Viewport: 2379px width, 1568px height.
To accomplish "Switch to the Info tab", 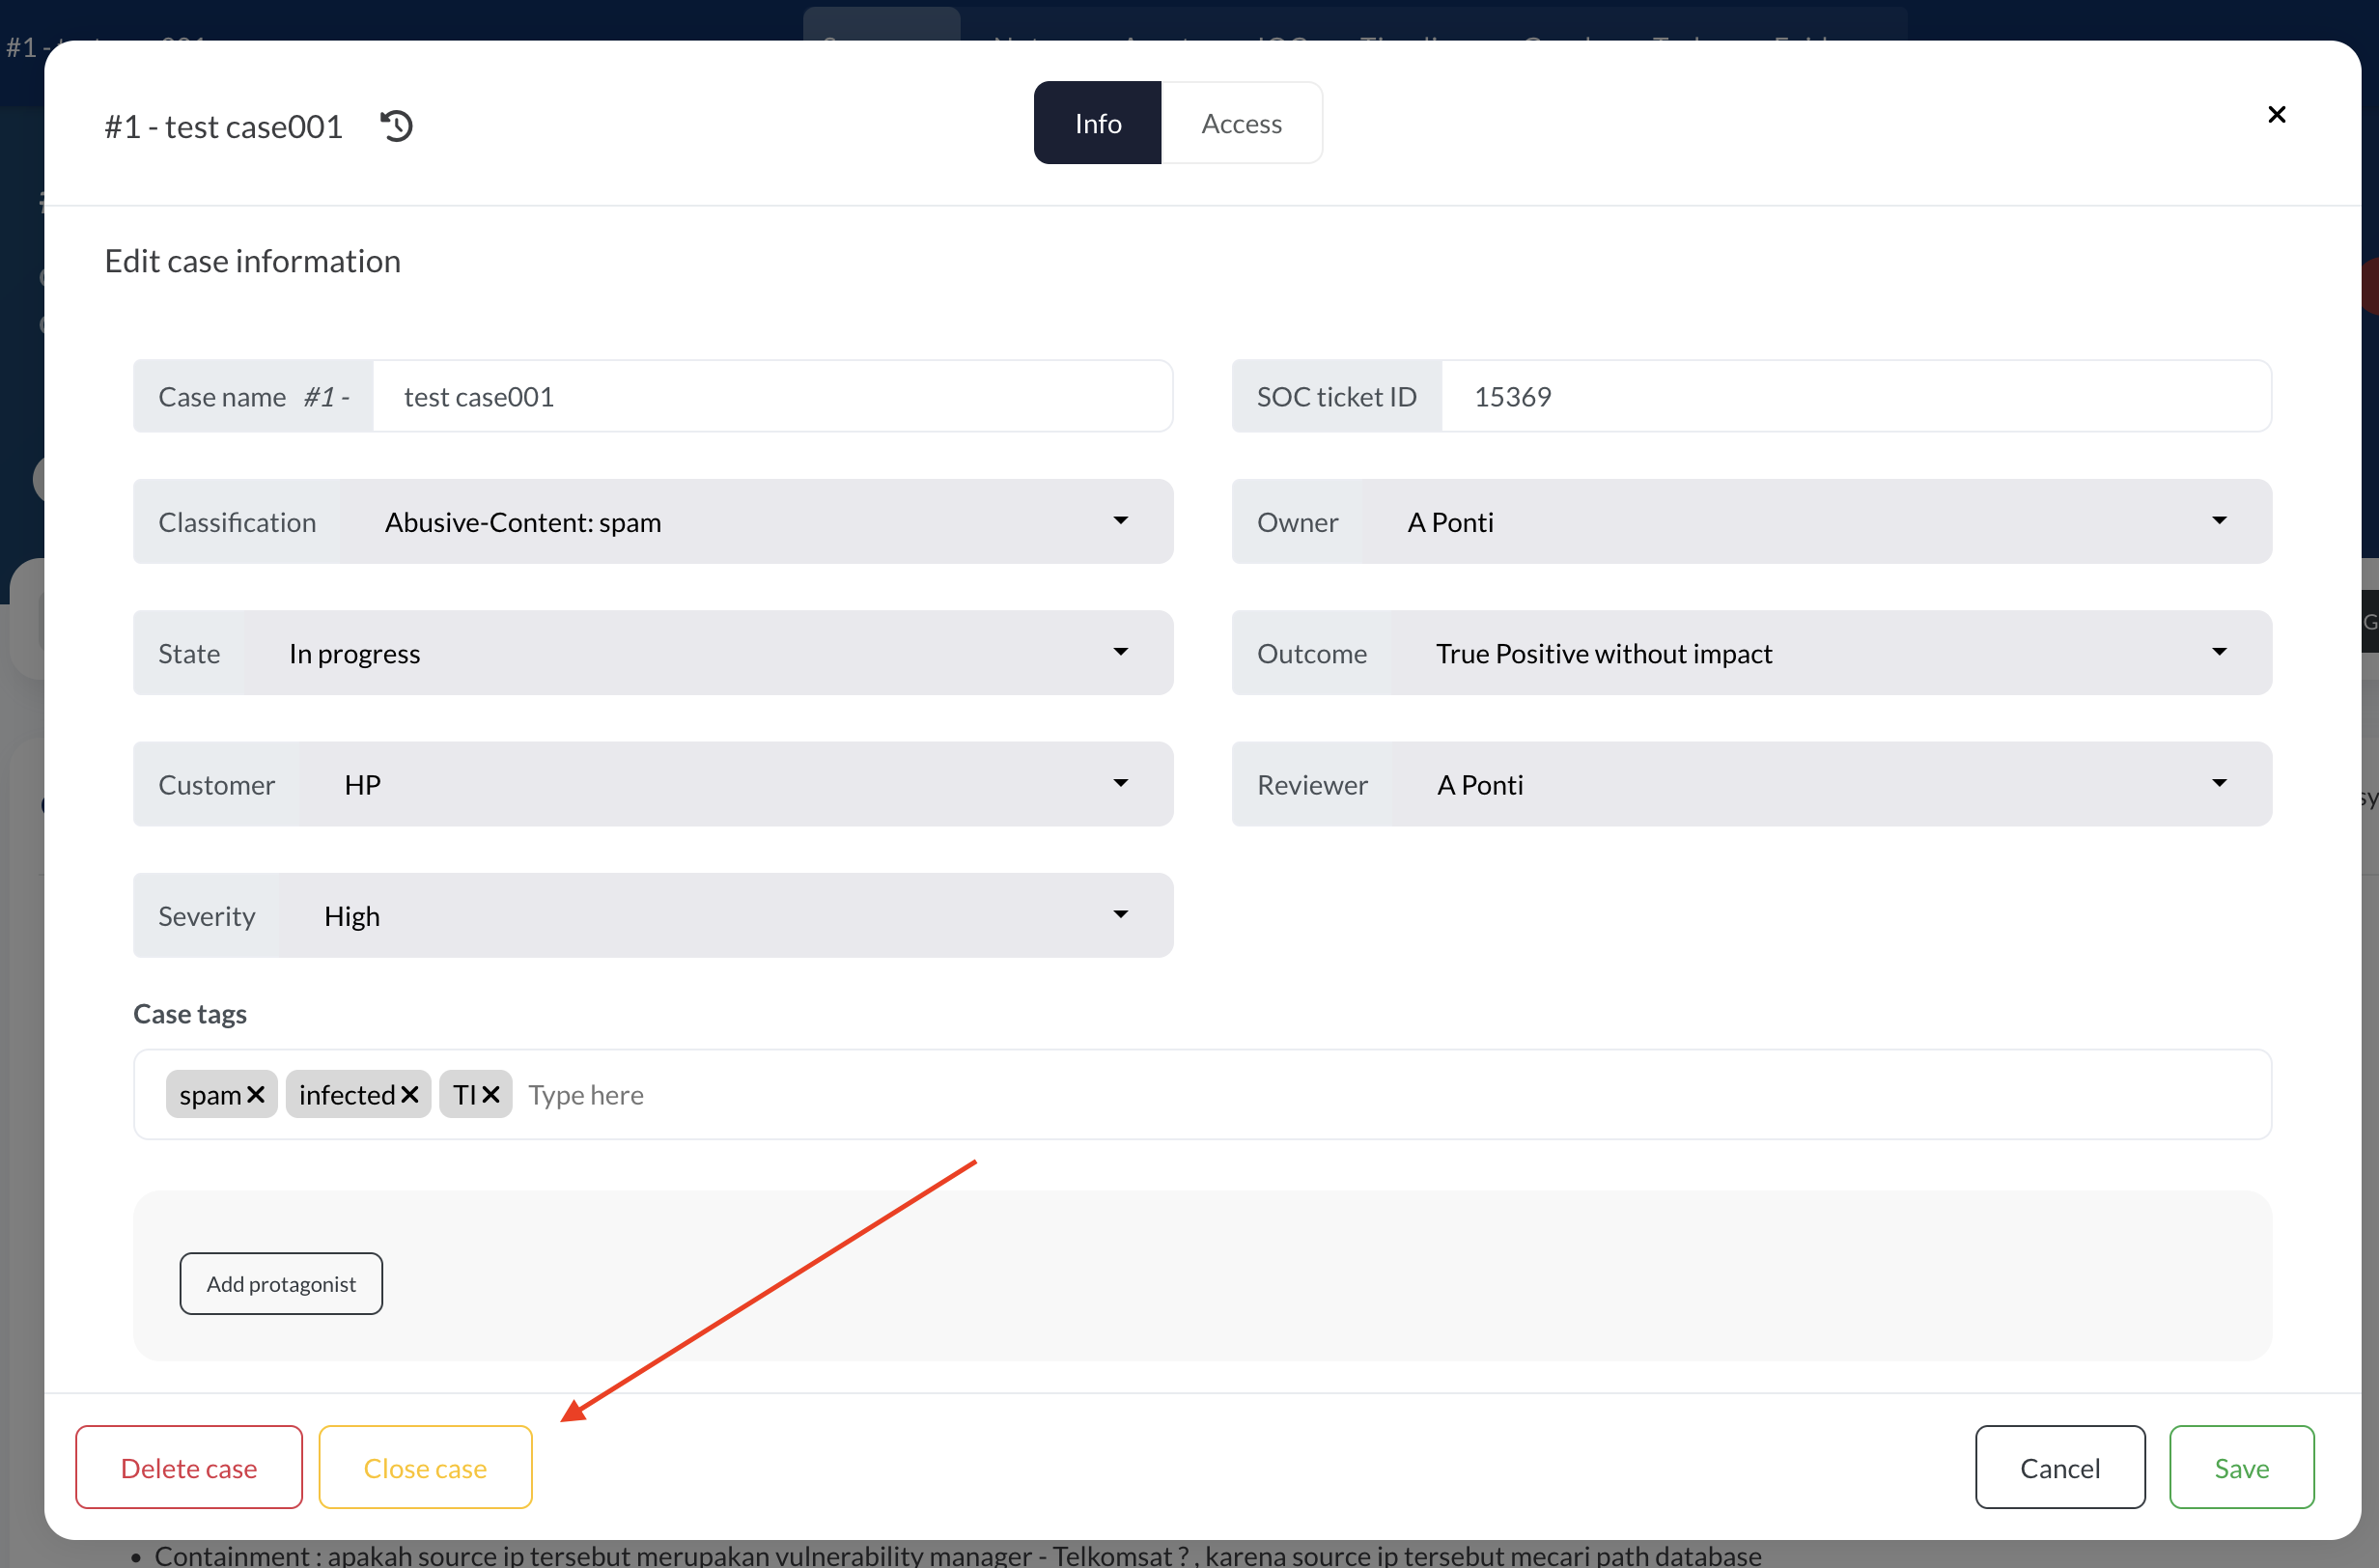I will (1097, 123).
